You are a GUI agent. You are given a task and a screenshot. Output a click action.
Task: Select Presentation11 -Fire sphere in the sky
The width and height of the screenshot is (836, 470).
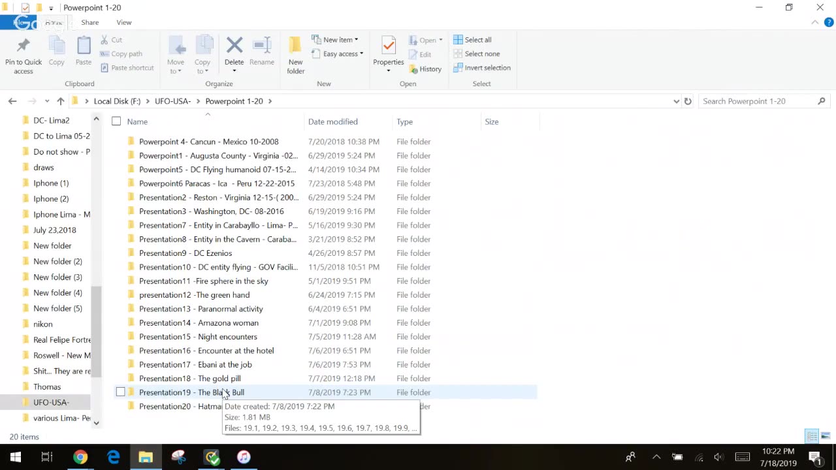tap(203, 281)
